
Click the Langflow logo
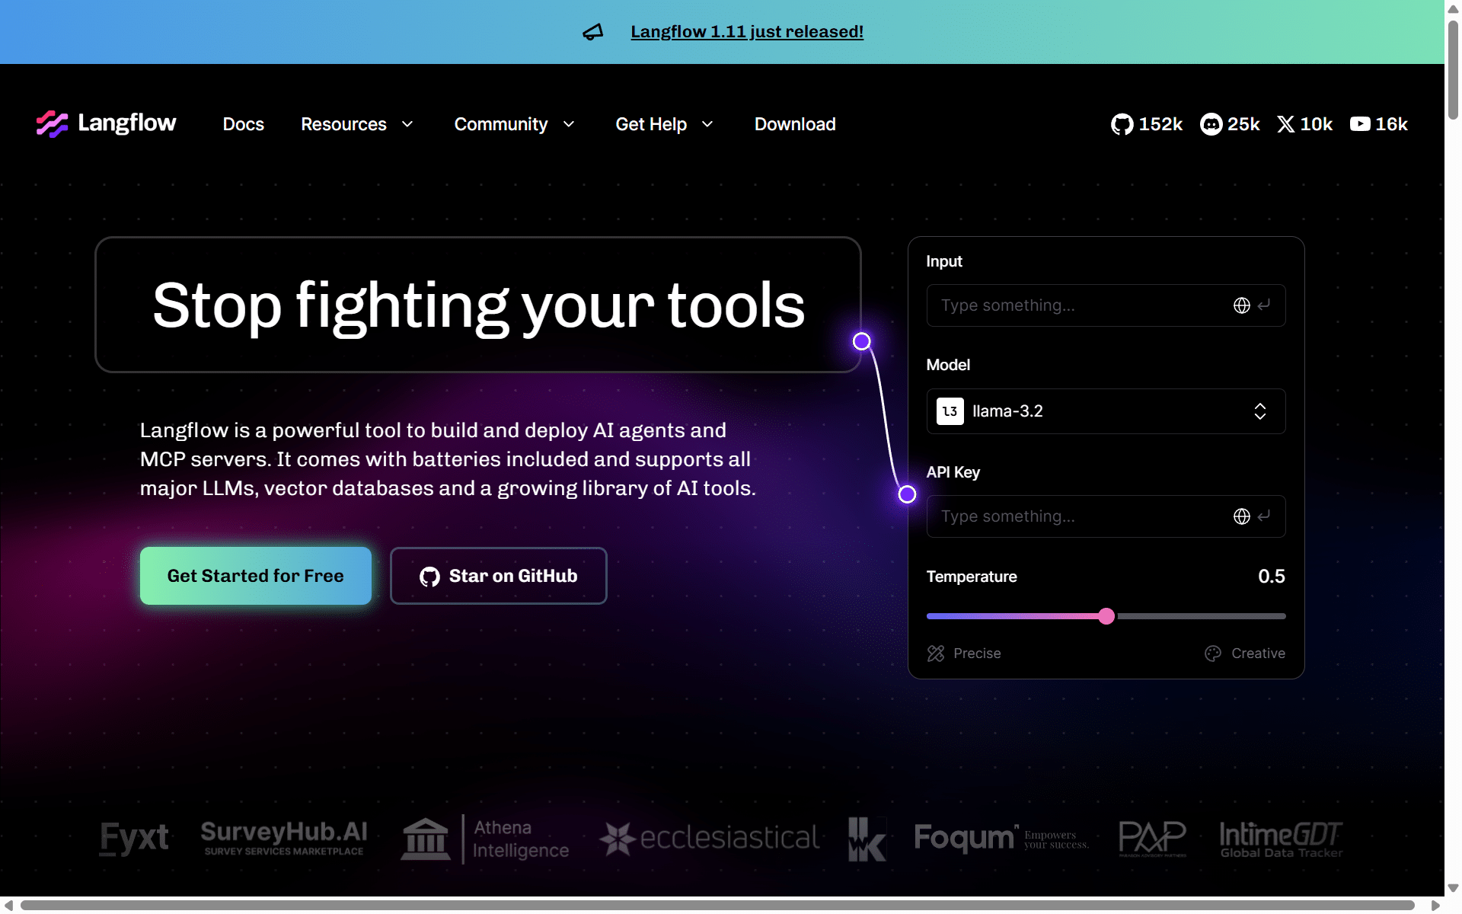pos(106,123)
